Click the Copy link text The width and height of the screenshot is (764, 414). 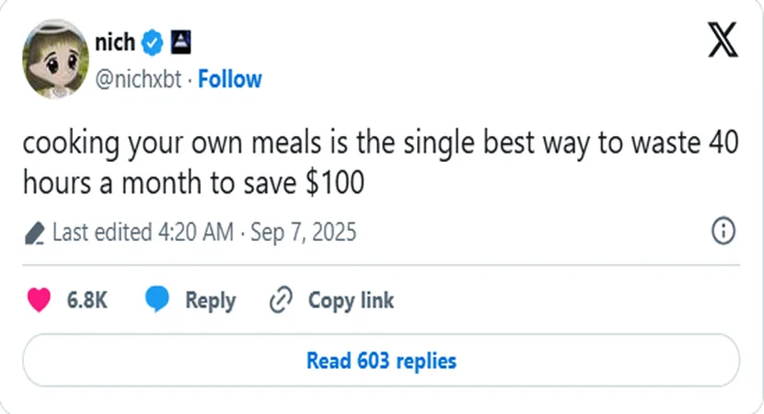pyautogui.click(x=351, y=300)
